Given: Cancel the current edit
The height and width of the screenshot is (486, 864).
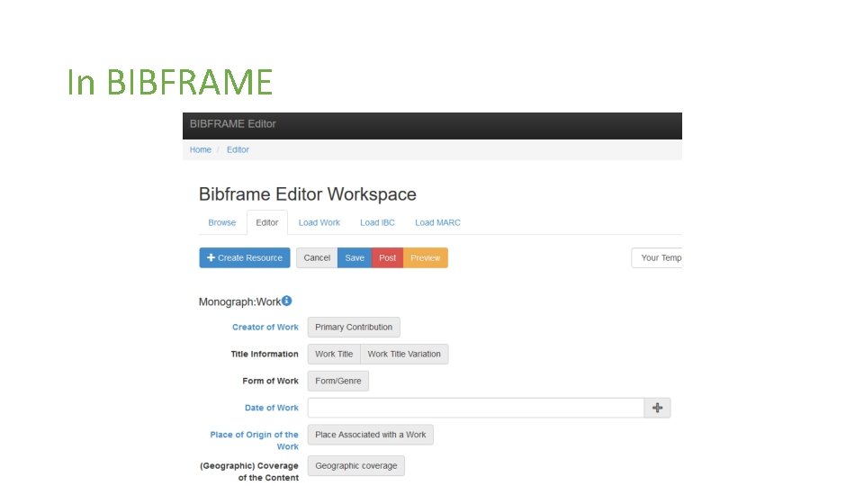Looking at the screenshot, I should pyautogui.click(x=317, y=258).
